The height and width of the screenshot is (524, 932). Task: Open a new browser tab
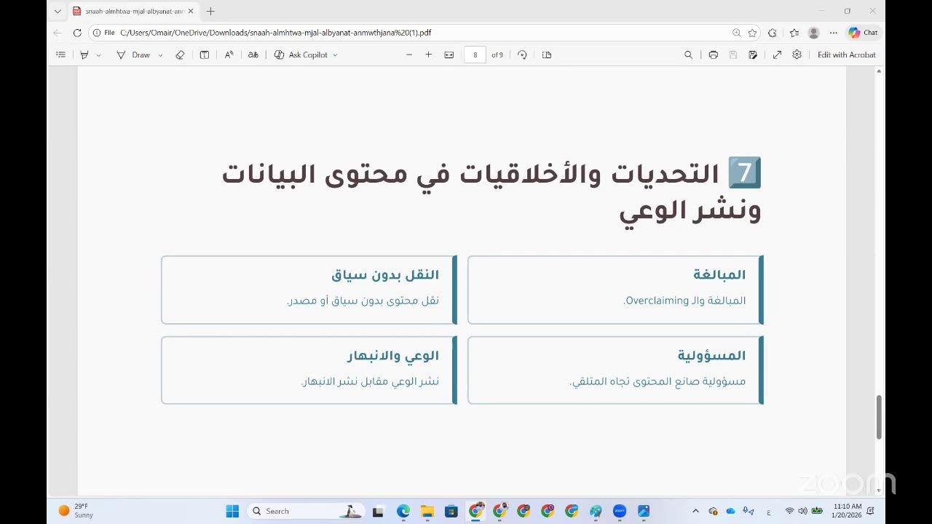tap(210, 11)
